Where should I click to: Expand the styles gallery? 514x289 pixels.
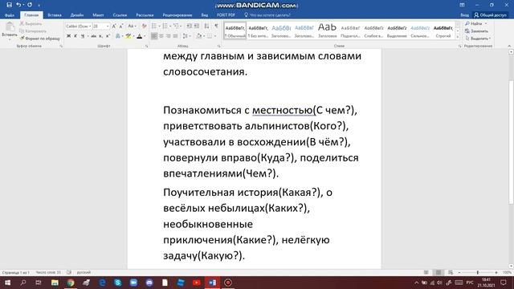click(458, 37)
